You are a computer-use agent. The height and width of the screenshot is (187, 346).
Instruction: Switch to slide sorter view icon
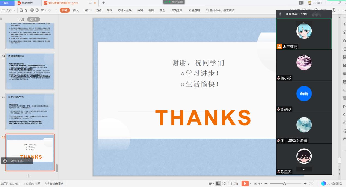click(224, 183)
